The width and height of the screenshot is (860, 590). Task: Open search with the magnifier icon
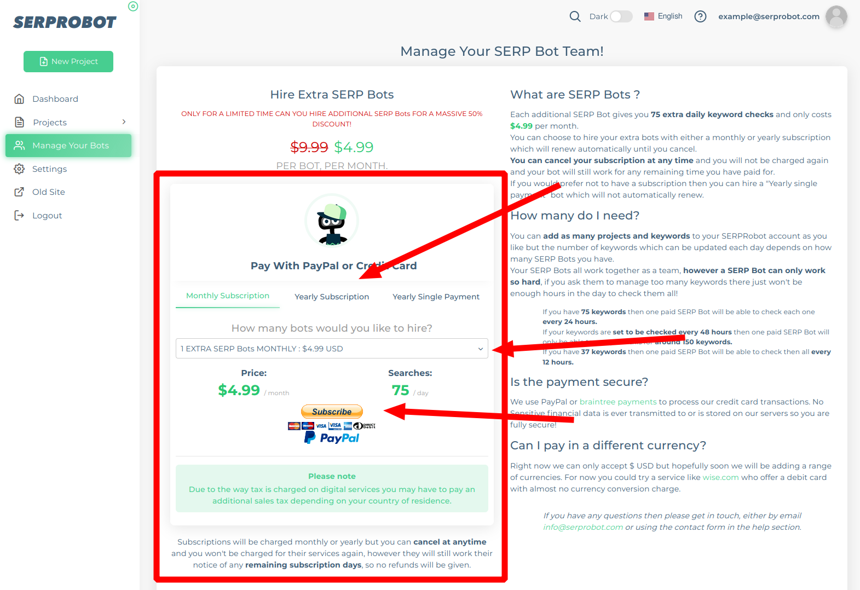[x=575, y=16]
